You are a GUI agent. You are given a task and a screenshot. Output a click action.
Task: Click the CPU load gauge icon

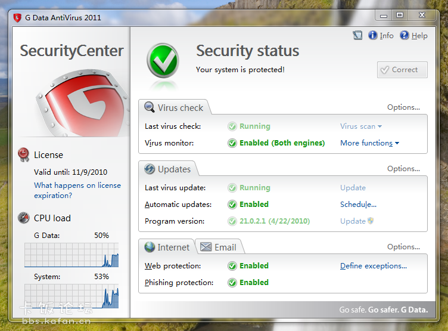[x=24, y=218]
